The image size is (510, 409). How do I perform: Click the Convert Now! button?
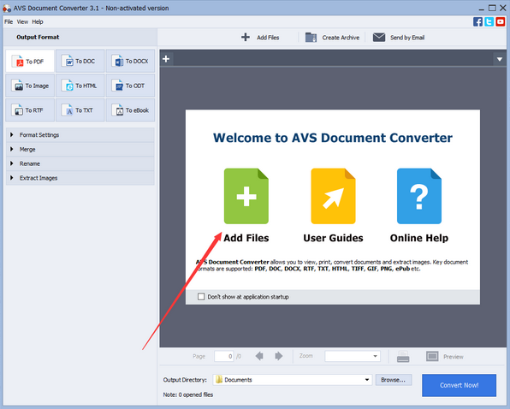pos(459,385)
